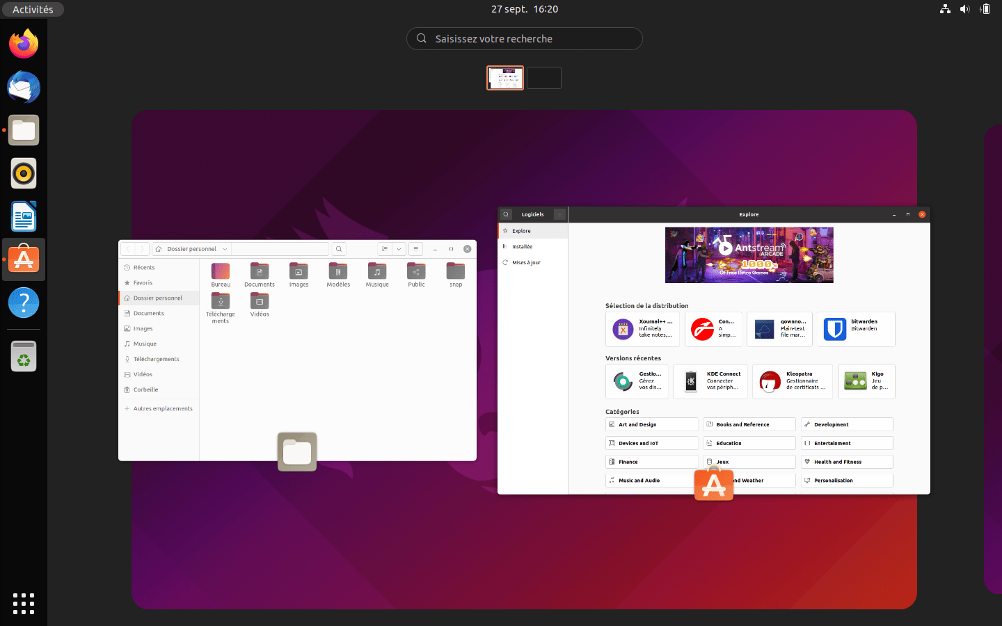Click the search field Saisissez votre recherche
The height and width of the screenshot is (626, 1002).
pyautogui.click(x=524, y=39)
